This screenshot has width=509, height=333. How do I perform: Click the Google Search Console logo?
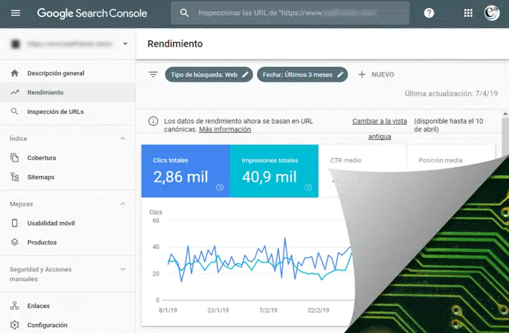(x=92, y=13)
